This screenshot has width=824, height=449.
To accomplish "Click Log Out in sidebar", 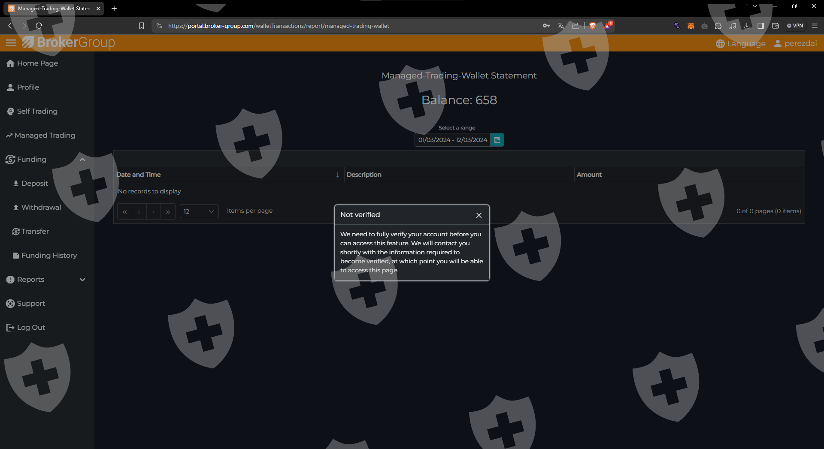I will tap(31, 328).
